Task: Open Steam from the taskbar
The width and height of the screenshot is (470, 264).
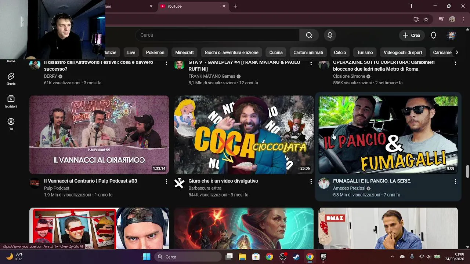Action: (x=296, y=257)
